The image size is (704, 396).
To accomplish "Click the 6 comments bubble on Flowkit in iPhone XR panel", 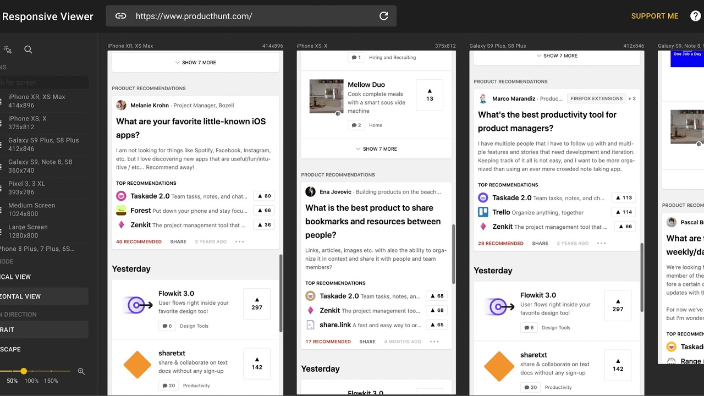I will coord(166,326).
